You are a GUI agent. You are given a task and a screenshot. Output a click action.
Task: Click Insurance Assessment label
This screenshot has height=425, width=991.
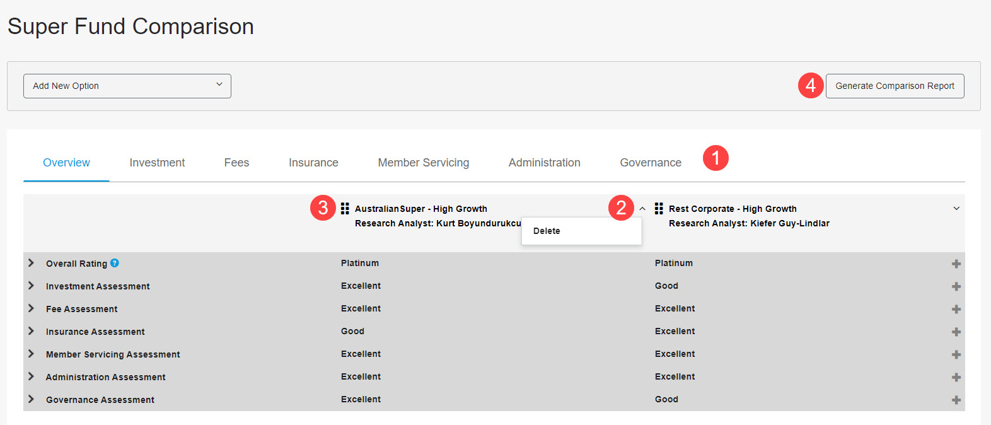(x=95, y=332)
